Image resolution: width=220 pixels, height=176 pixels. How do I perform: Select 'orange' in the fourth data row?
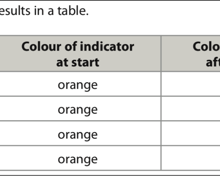pyautogui.click(x=78, y=160)
